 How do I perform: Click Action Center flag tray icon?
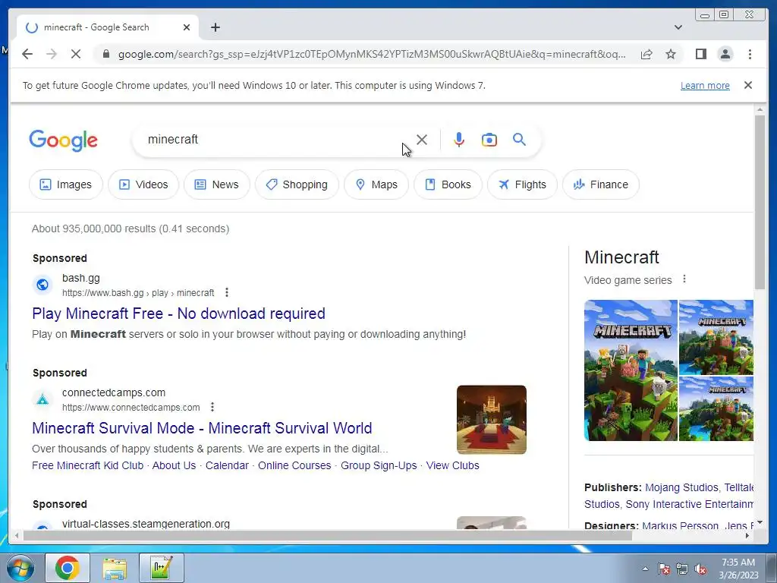tap(664, 569)
